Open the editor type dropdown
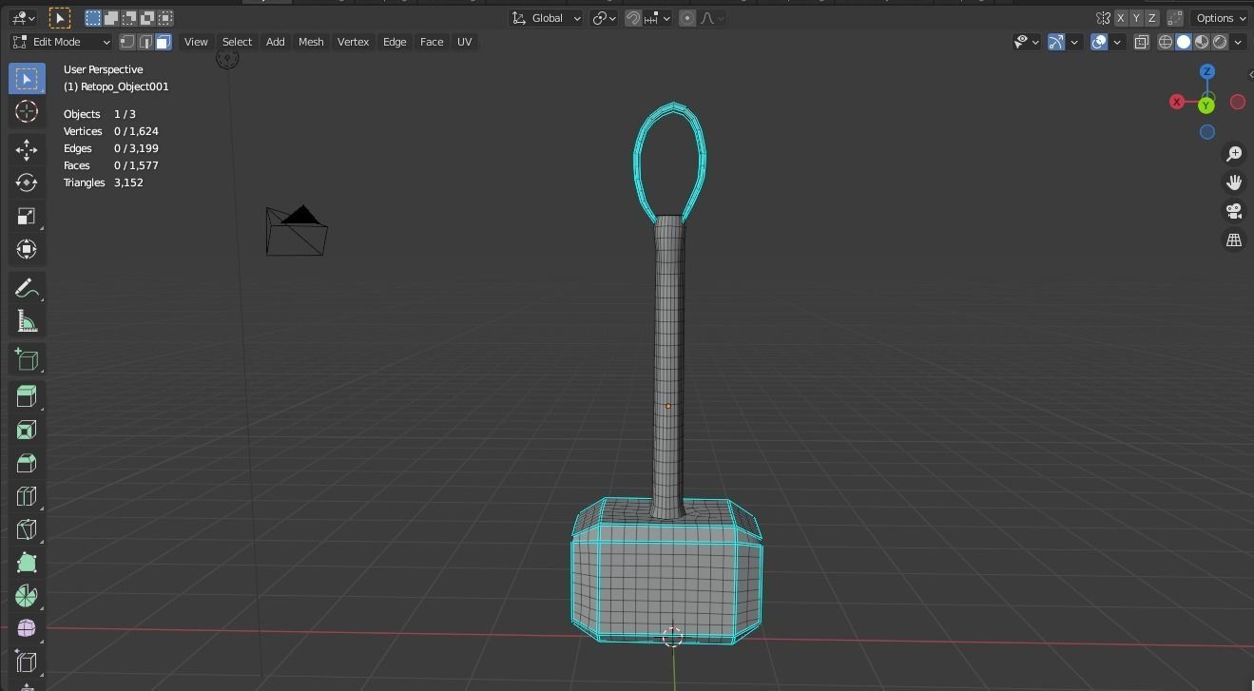 click(x=24, y=18)
